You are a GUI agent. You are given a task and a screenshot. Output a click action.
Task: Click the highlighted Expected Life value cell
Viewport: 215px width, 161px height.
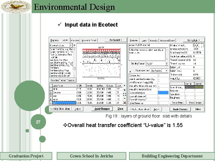163,93
